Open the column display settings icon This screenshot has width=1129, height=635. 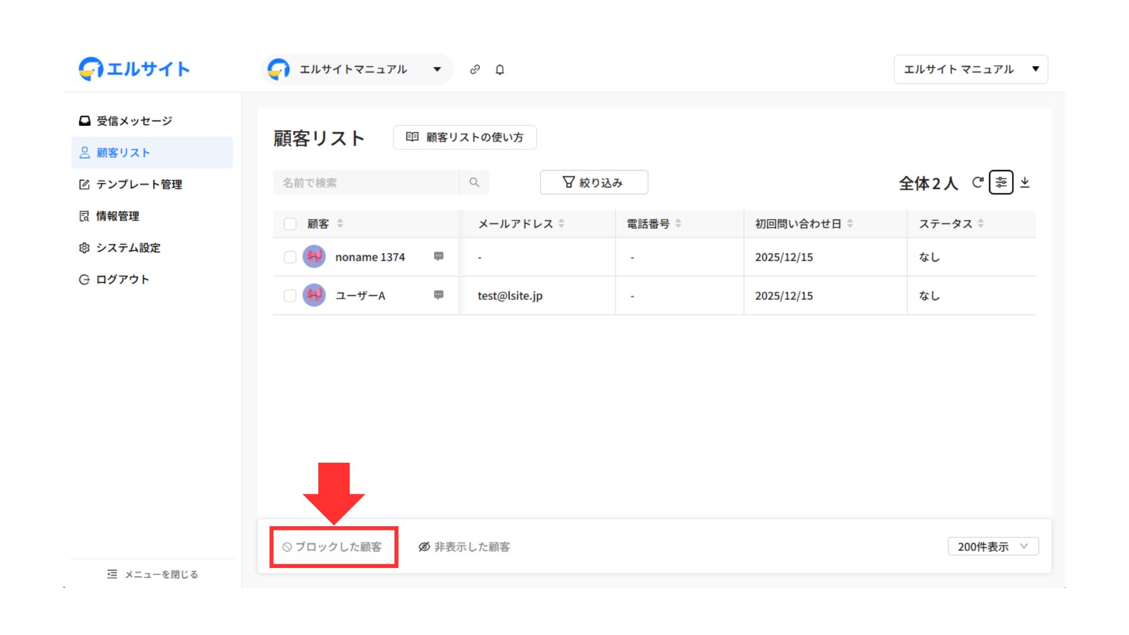pyautogui.click(x=1001, y=182)
